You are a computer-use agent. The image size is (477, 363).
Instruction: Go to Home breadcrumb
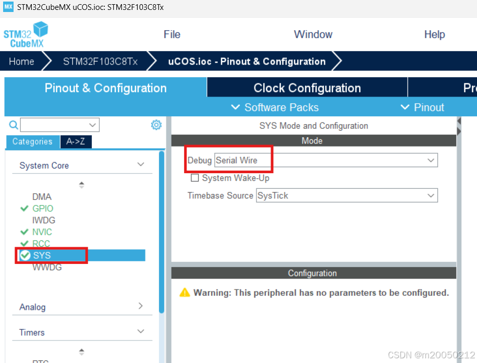coord(21,62)
